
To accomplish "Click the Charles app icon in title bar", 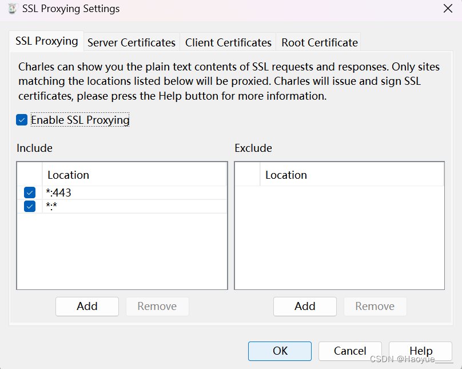I will [13, 9].
